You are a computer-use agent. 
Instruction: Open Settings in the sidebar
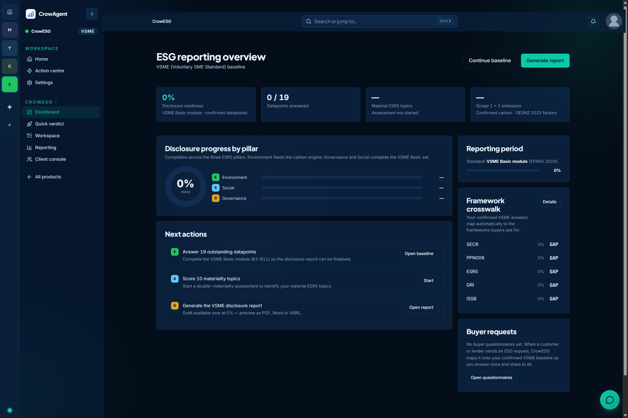click(x=61, y=82)
